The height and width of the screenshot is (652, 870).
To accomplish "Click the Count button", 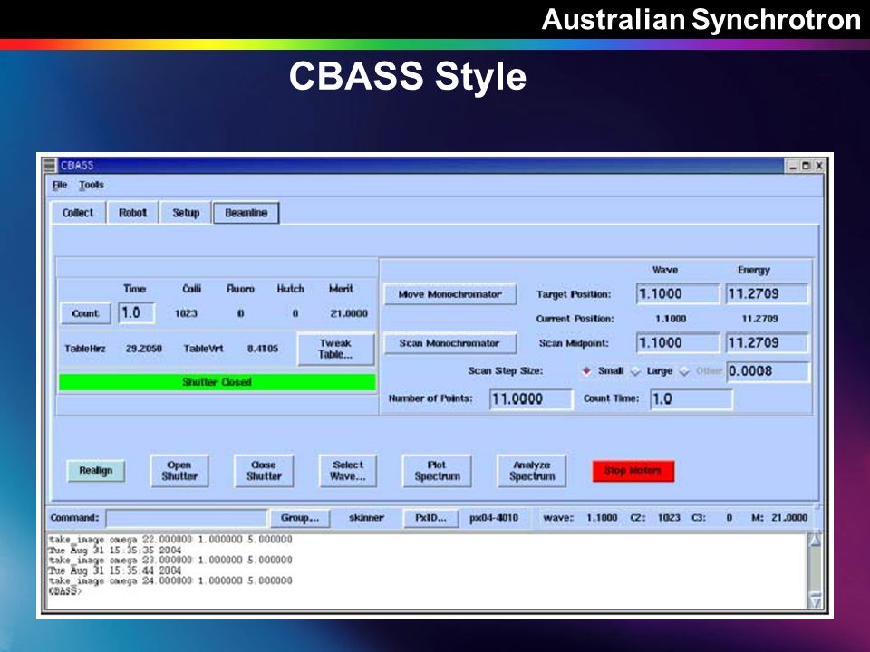I will pyautogui.click(x=85, y=313).
